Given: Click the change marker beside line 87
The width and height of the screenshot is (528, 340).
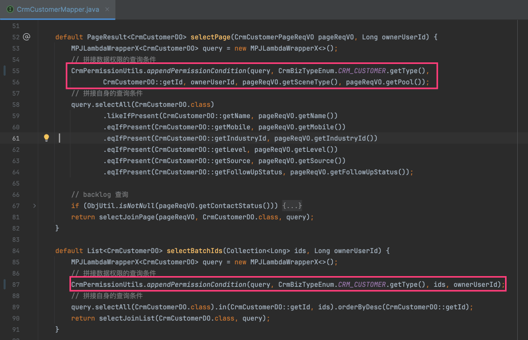Looking at the screenshot, I should pyautogui.click(x=5, y=284).
